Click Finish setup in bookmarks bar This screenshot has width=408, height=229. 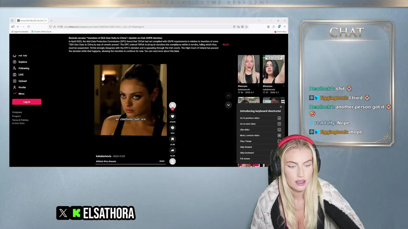[x=280, y=31]
